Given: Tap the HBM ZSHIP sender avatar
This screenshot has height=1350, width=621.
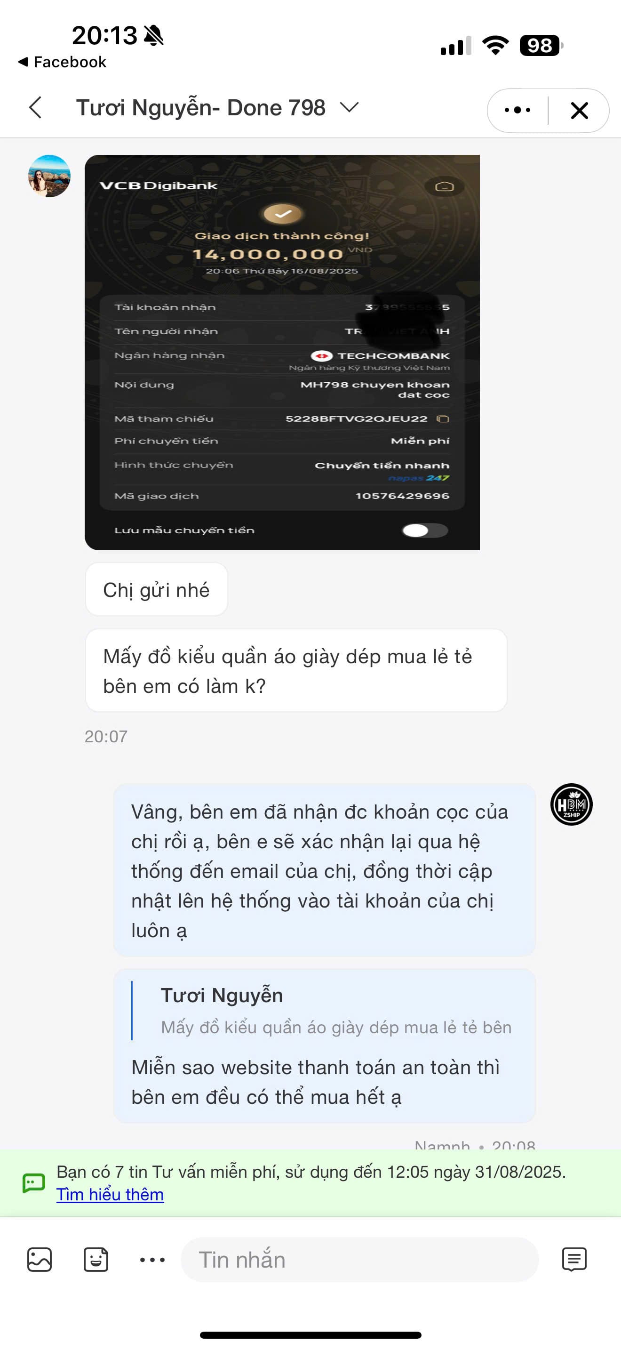Looking at the screenshot, I should (x=571, y=804).
